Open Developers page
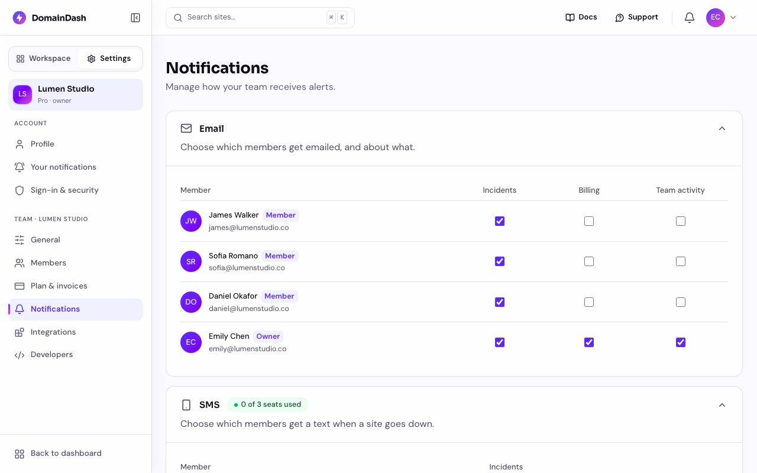The width and height of the screenshot is (757, 473). tap(76, 355)
